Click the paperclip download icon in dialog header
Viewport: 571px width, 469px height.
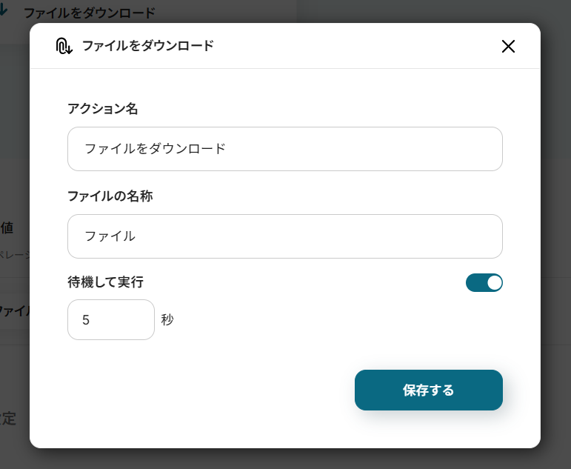point(64,46)
